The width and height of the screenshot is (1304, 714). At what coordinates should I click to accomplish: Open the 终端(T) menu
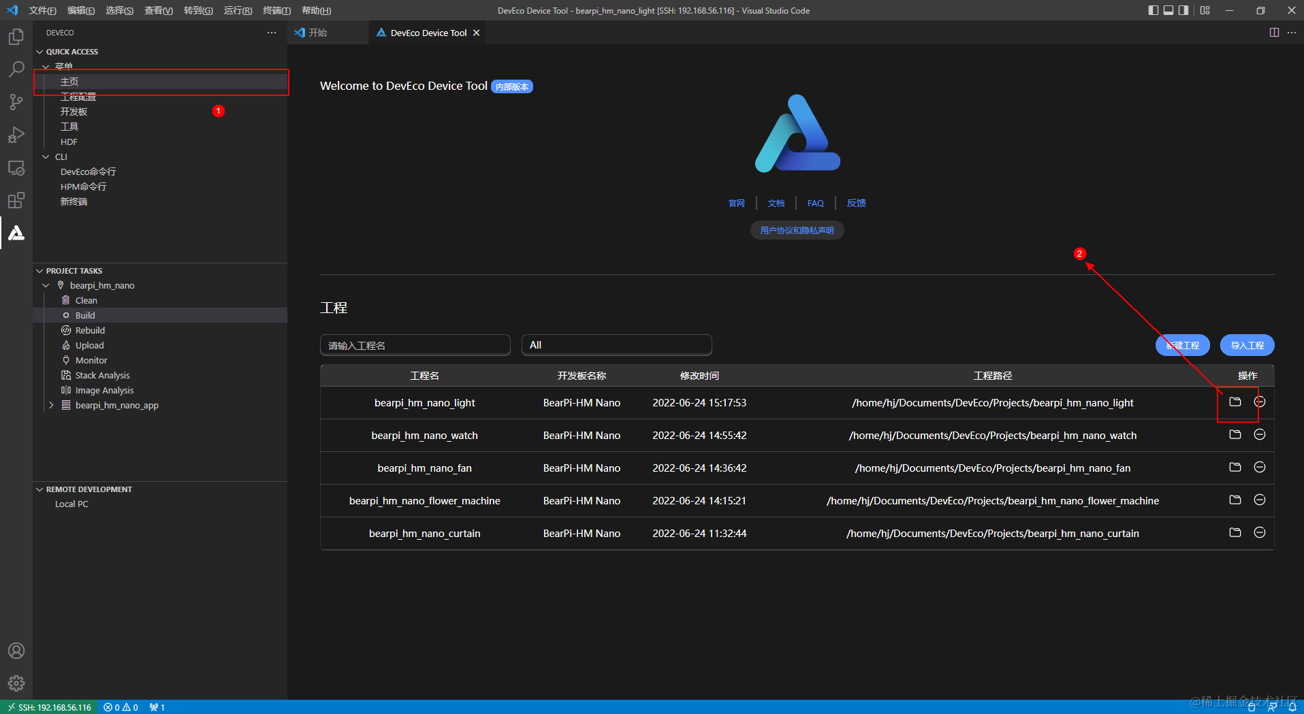[x=276, y=10]
